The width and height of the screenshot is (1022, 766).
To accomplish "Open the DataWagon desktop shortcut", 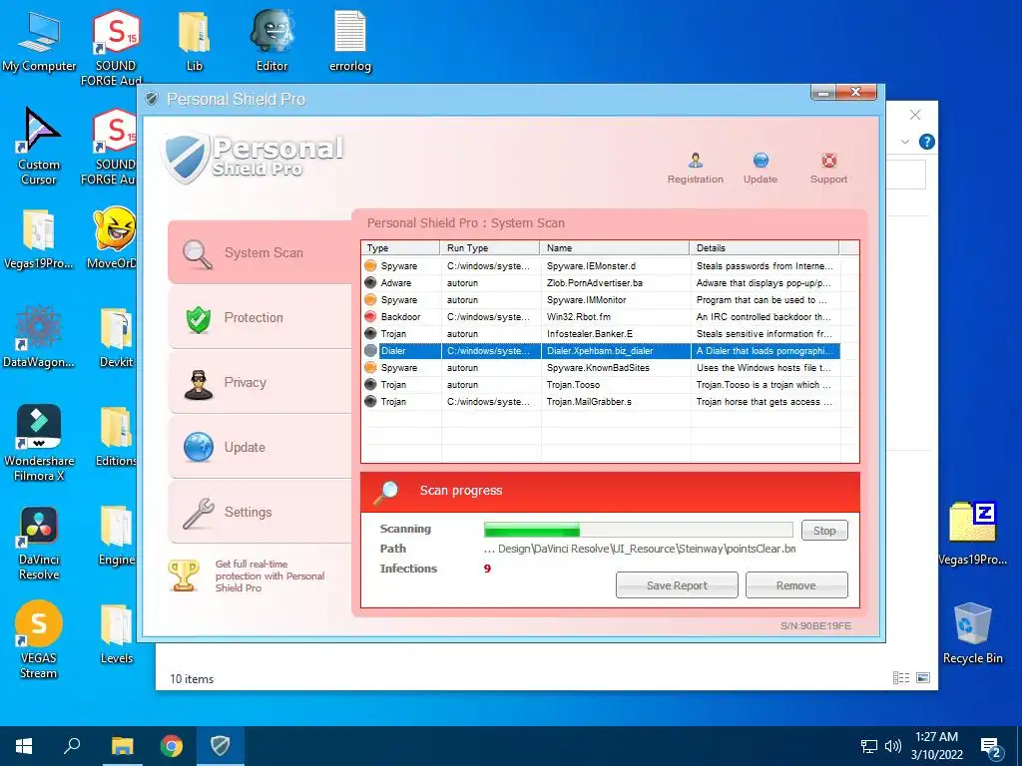I will tap(39, 337).
